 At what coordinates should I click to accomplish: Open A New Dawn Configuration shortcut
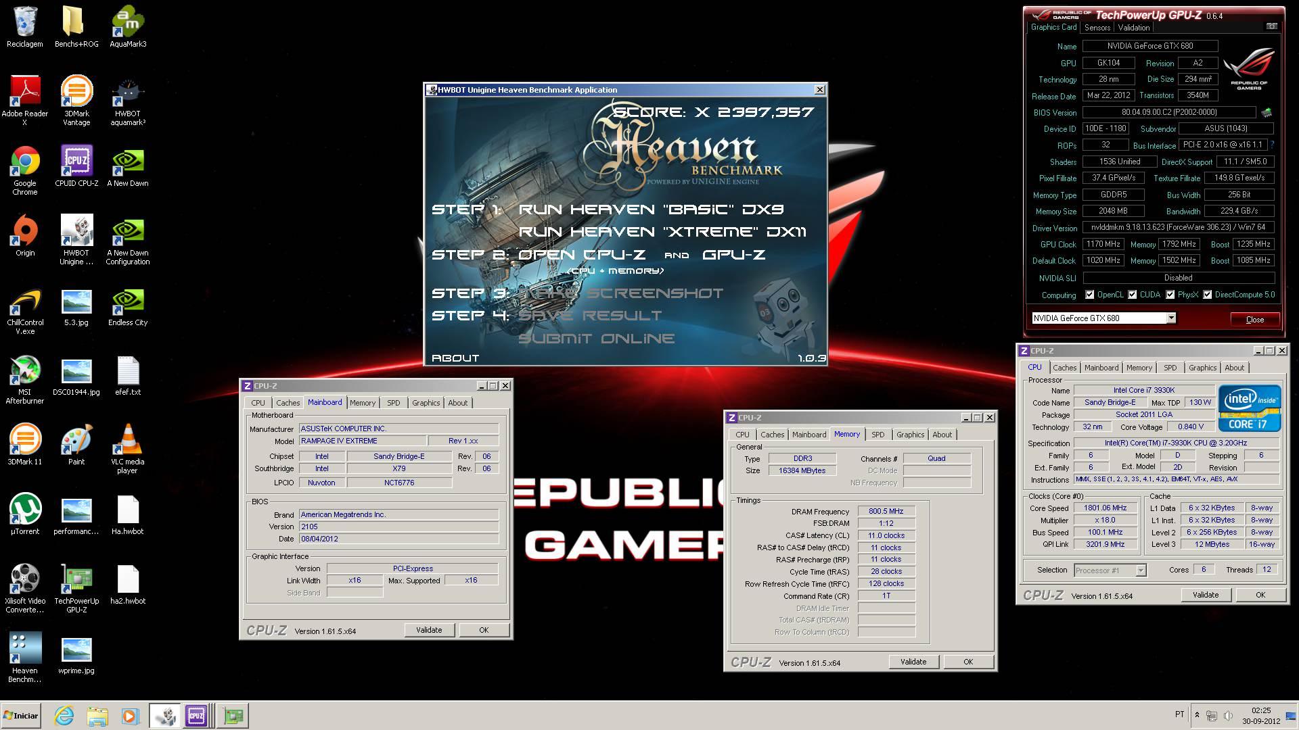coord(128,240)
